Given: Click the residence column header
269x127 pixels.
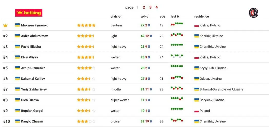Looking at the screenshot, I should pos(202,16).
